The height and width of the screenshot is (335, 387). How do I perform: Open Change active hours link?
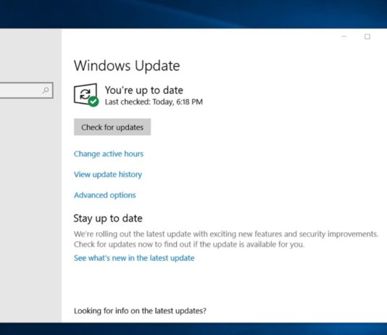pos(109,154)
